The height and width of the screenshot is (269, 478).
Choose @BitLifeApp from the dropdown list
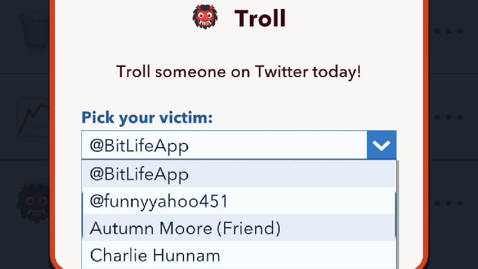pos(238,174)
